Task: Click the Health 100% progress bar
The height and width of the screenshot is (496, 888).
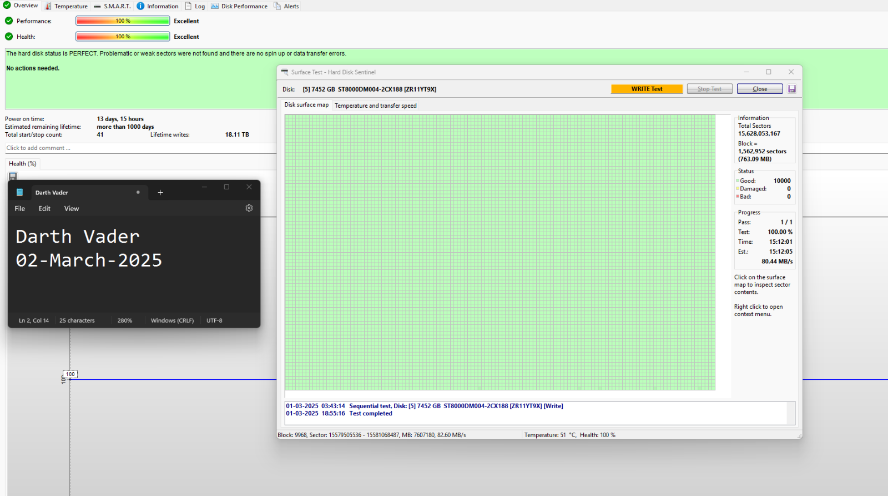Action: [123, 37]
